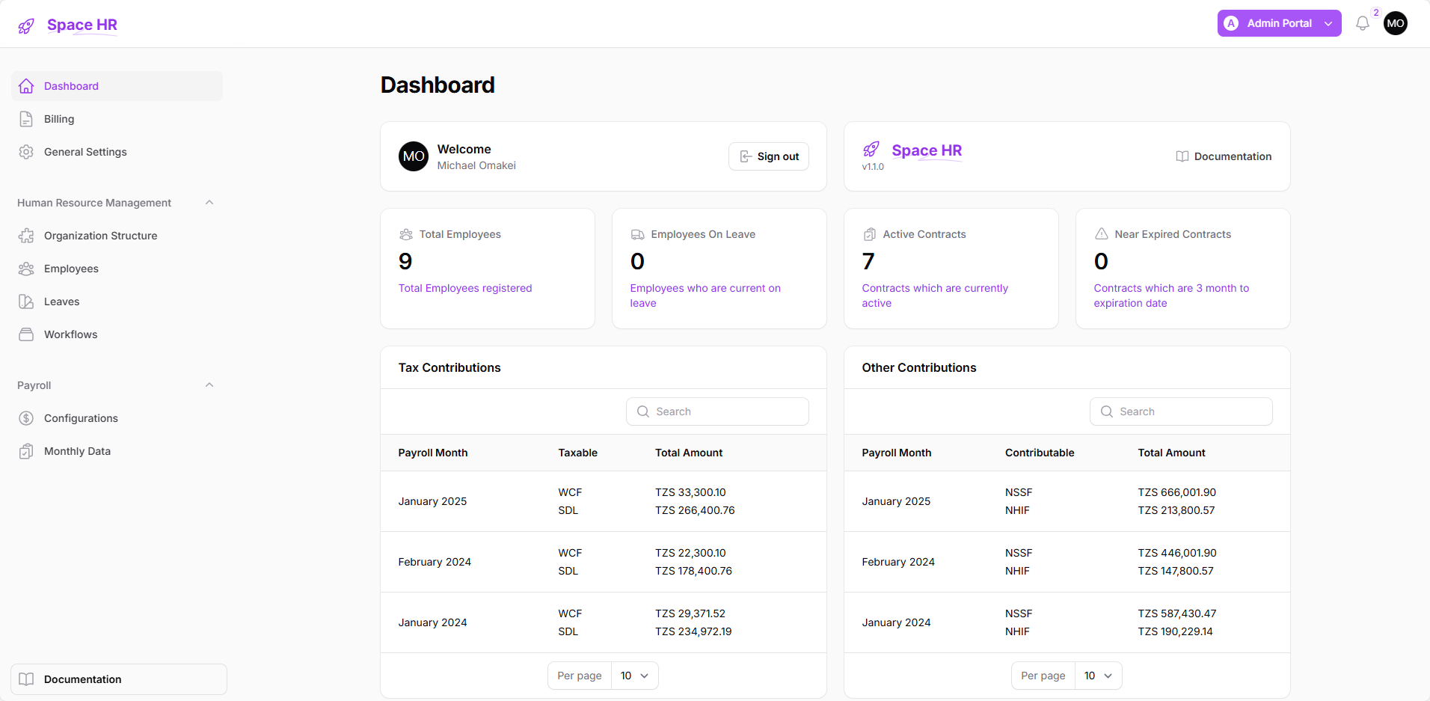
Task: Click Michael Omakei name text
Action: [x=476, y=165]
